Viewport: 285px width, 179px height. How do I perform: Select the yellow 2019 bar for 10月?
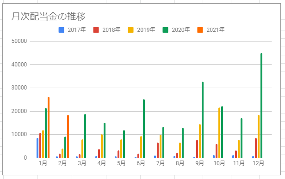[219, 132]
